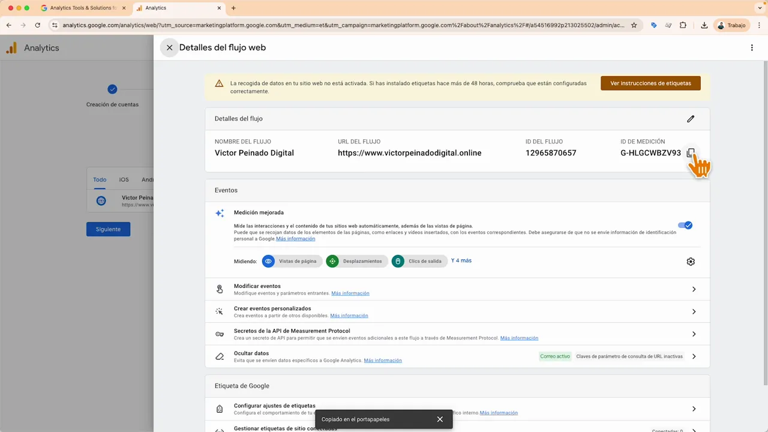Select the Todo tab

tap(100, 179)
